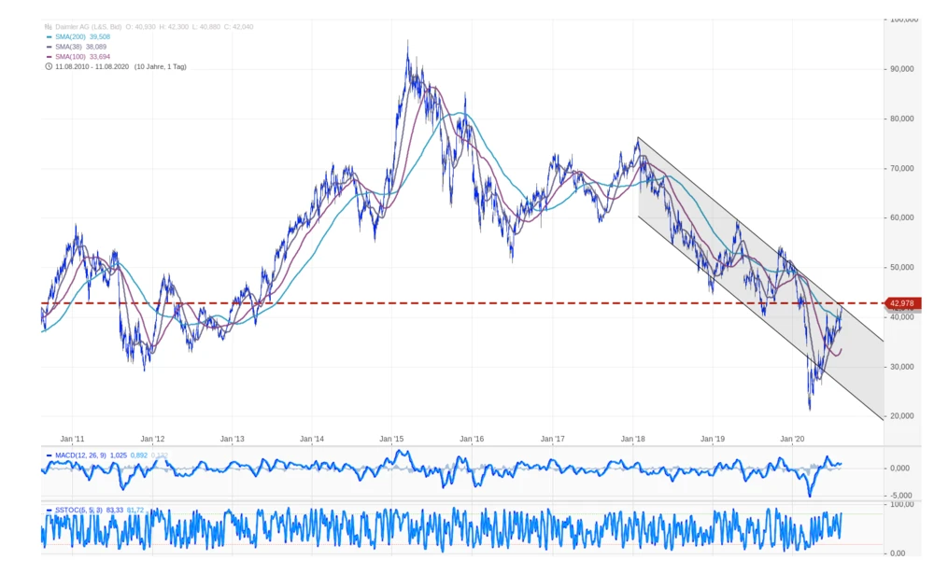The image size is (934, 574).
Task: Click the SSTOC blue color marker
Action: coord(49,510)
